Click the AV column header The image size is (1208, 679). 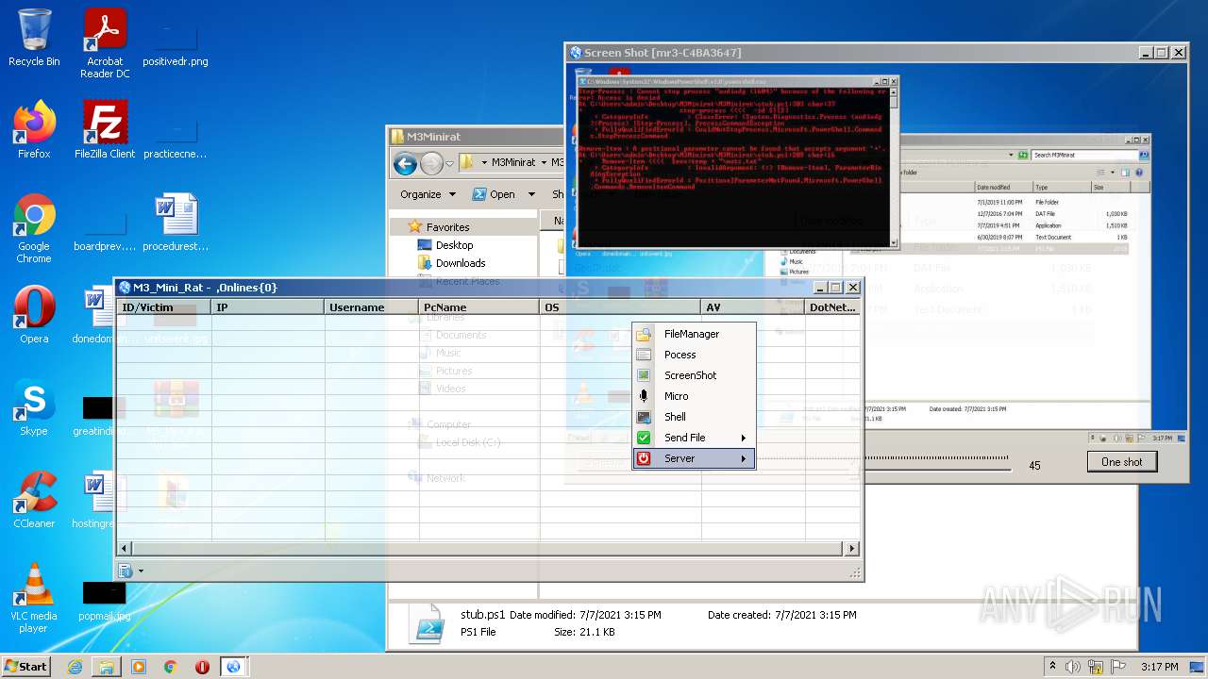[x=753, y=307]
